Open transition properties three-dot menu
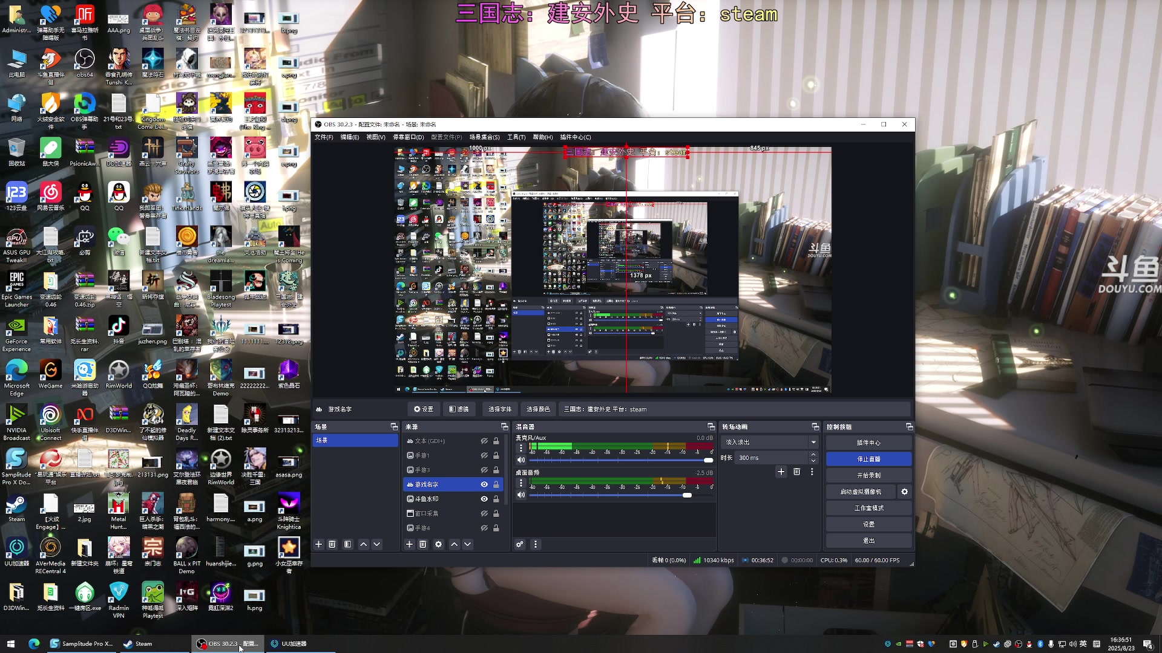Screen dimensions: 1162x653 pos(812,472)
